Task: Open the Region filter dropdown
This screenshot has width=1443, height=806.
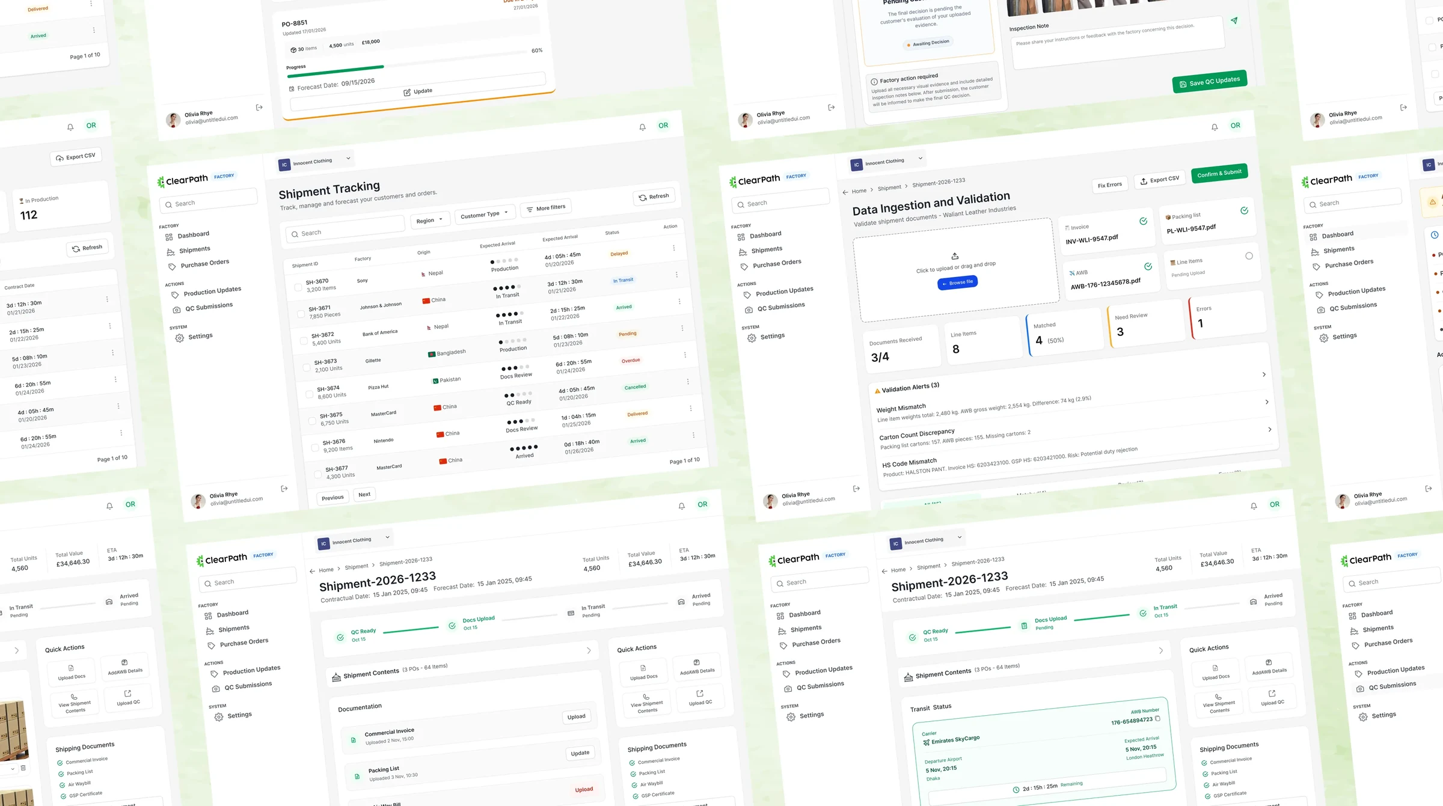Action: click(429, 220)
